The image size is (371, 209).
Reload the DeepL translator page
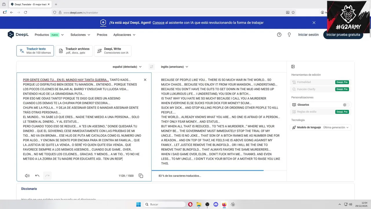pos(26,12)
